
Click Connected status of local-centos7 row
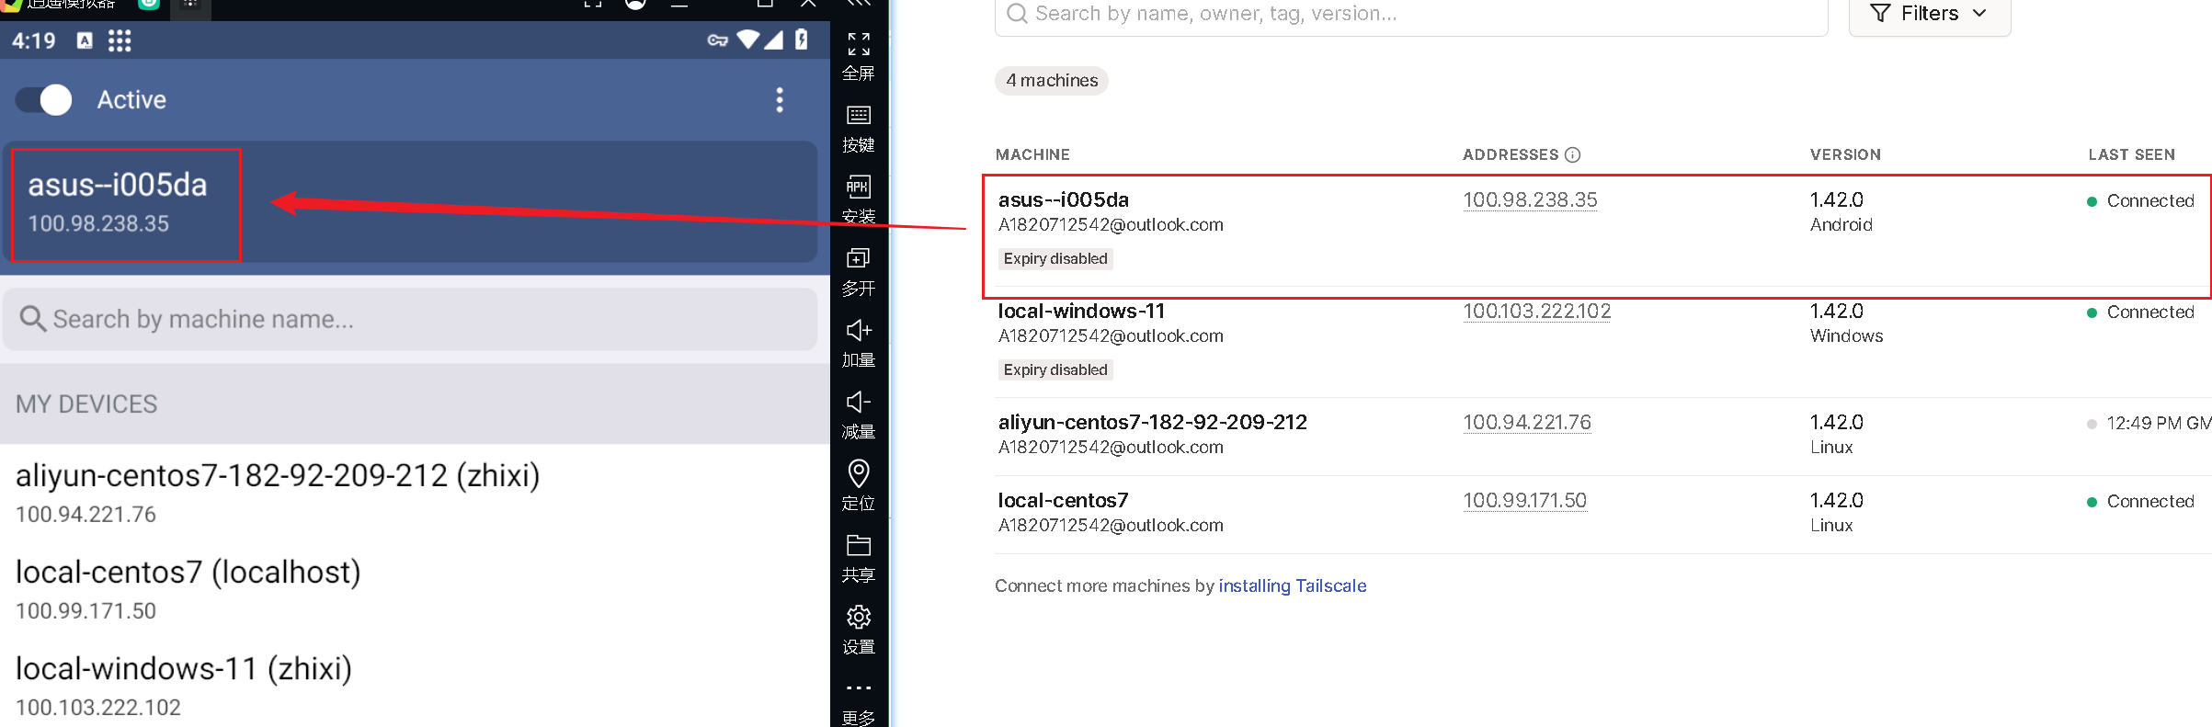coord(2140,501)
